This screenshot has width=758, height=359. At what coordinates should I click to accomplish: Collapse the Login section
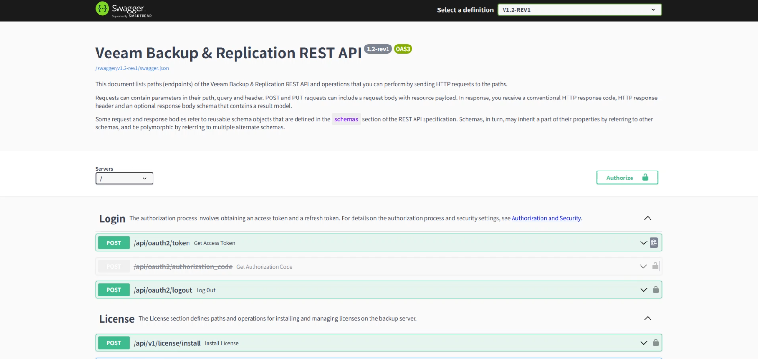[648, 218]
